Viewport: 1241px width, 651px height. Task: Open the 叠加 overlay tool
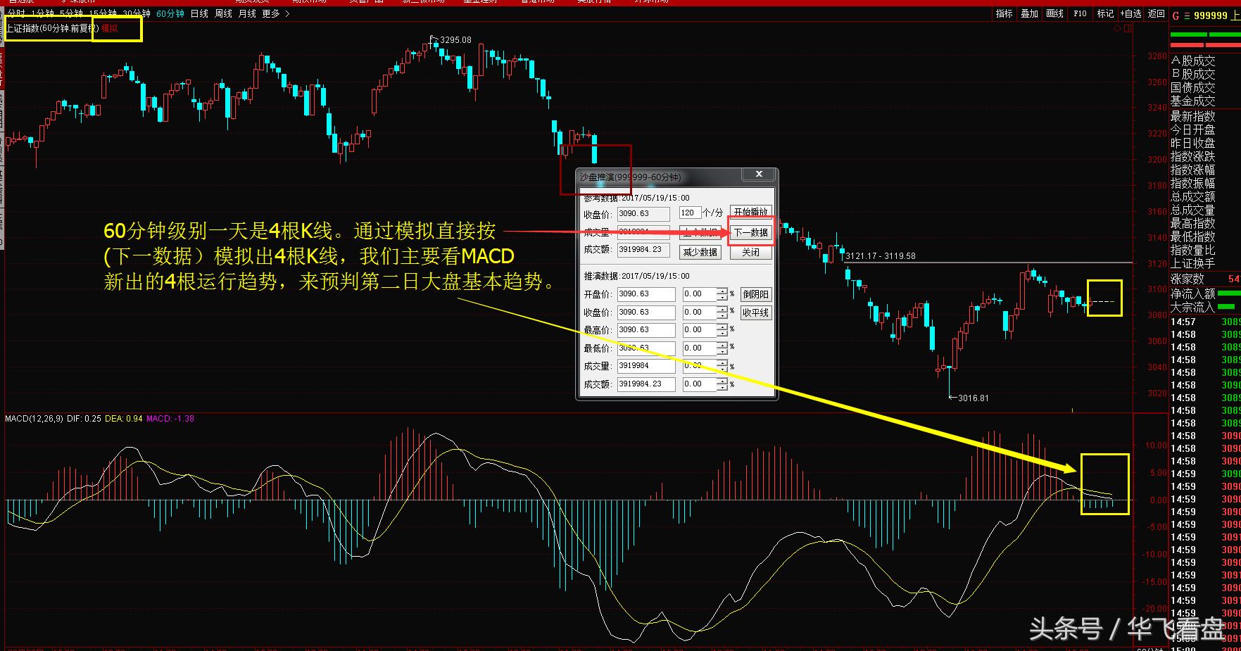click(x=1029, y=14)
